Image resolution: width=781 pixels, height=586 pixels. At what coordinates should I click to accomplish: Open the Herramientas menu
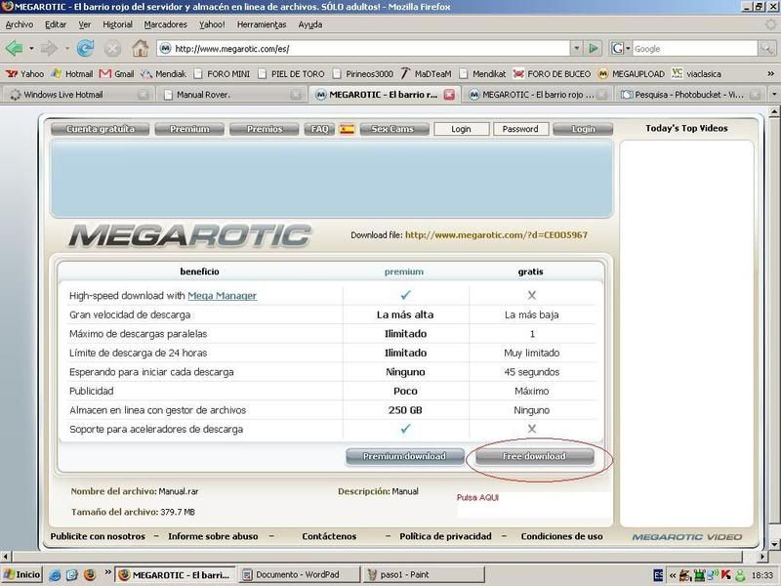pos(262,24)
